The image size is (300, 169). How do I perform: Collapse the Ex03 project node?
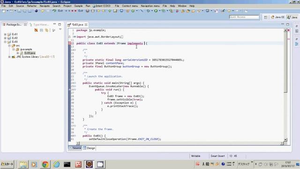5,42
